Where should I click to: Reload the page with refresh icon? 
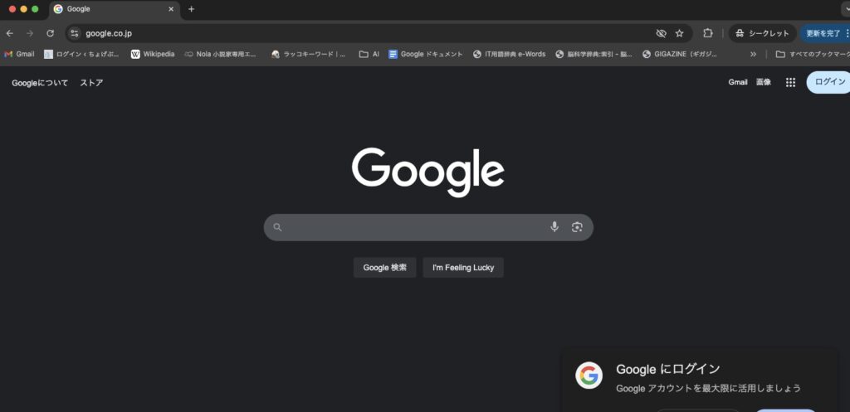click(50, 33)
